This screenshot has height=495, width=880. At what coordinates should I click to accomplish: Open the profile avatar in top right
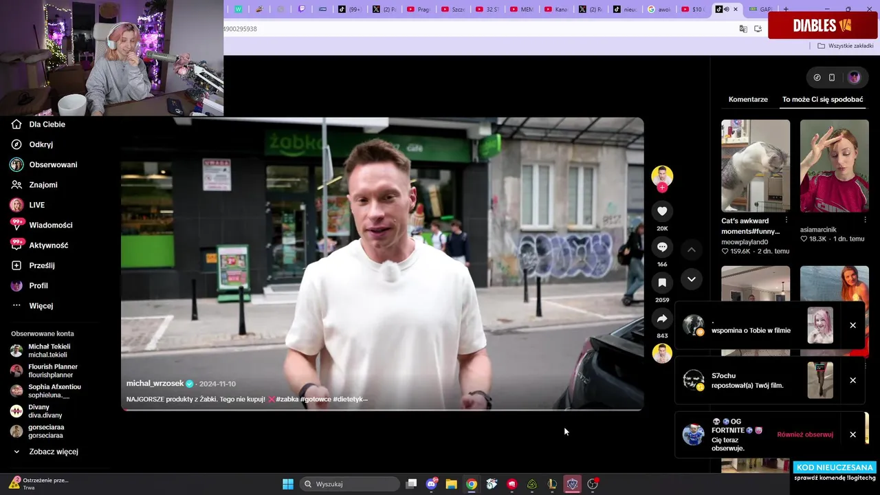(x=855, y=78)
